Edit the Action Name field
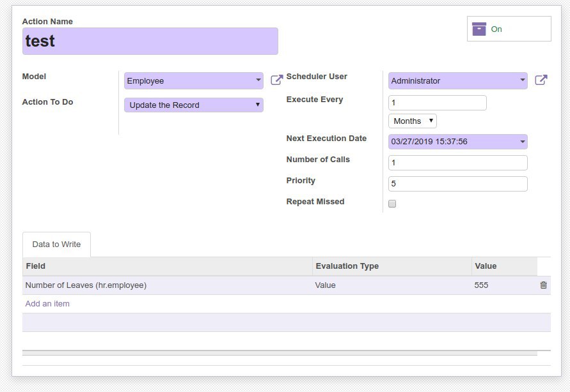The width and height of the screenshot is (570, 392). pyautogui.click(x=150, y=41)
